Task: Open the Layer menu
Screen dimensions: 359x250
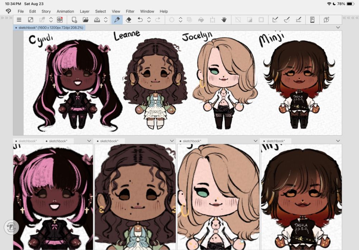Action: (84, 11)
